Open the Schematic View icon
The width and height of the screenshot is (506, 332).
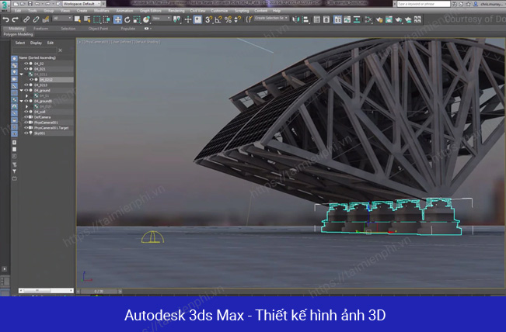(357, 19)
